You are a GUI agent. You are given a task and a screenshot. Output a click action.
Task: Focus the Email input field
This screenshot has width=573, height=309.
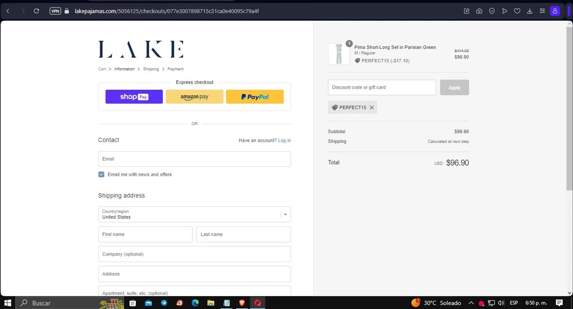(x=194, y=159)
